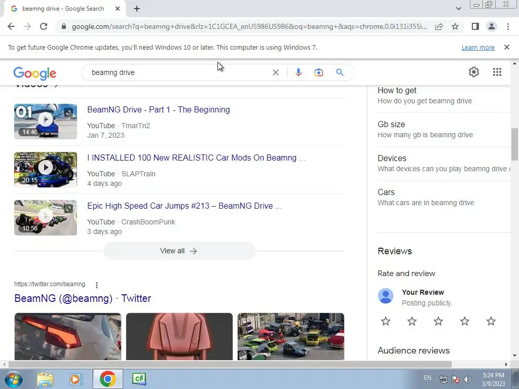Open the taskbar clock showing 5:24 PM
Image resolution: width=519 pixels, height=389 pixels.
(x=493, y=379)
